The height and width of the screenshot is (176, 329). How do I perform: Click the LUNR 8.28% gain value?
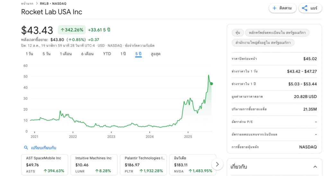[x=103, y=171]
